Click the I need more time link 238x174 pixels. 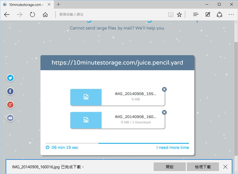tap(173, 147)
